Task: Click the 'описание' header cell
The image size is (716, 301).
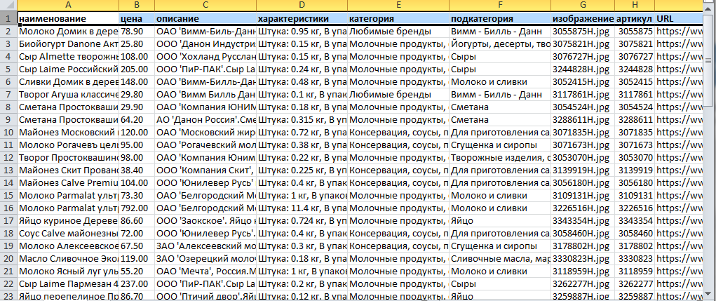Action: pos(205,19)
